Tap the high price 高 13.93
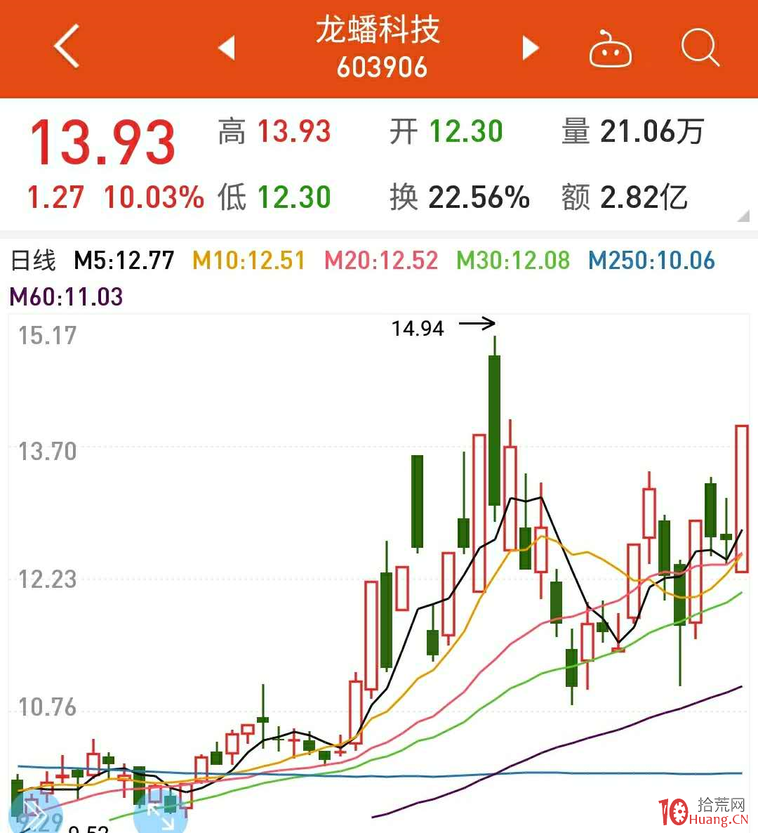Image resolution: width=758 pixels, height=833 pixels. 274,131
